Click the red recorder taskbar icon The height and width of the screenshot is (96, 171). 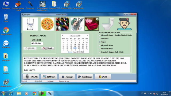click(42, 94)
